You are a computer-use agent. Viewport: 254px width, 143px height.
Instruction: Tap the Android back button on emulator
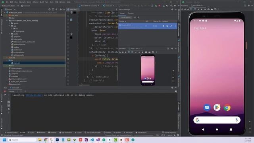point(203,129)
